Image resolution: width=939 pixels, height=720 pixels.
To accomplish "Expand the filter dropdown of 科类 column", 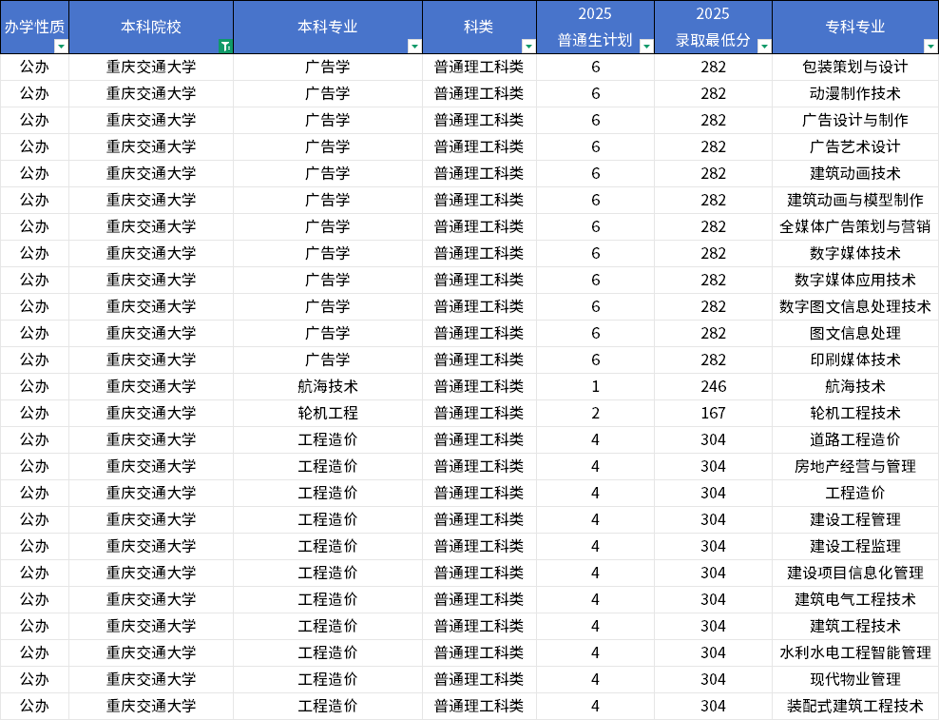I will pos(527,44).
